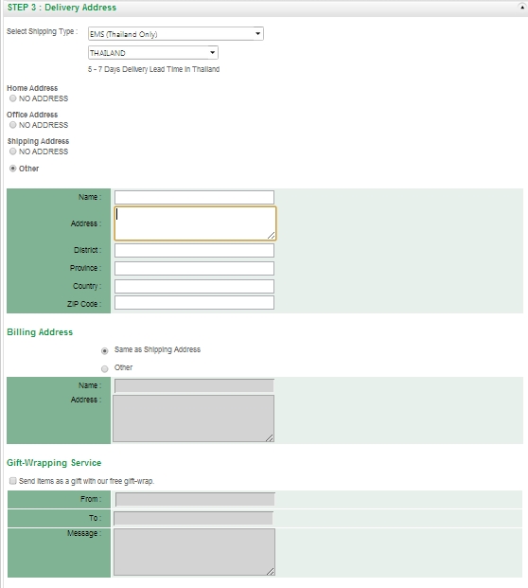
Task: Click the Country input field
Action: coord(194,287)
